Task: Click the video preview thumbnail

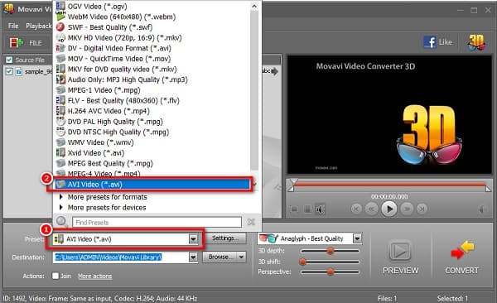Action: (x=389, y=115)
